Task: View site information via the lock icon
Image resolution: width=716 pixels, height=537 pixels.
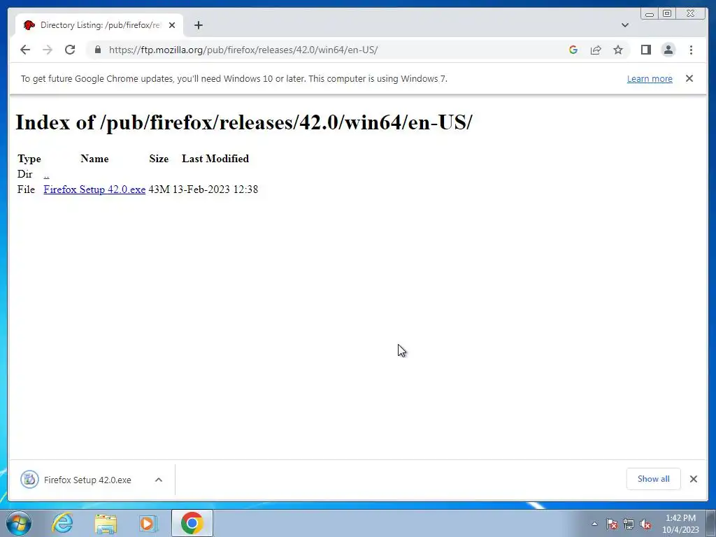Action: 98,50
